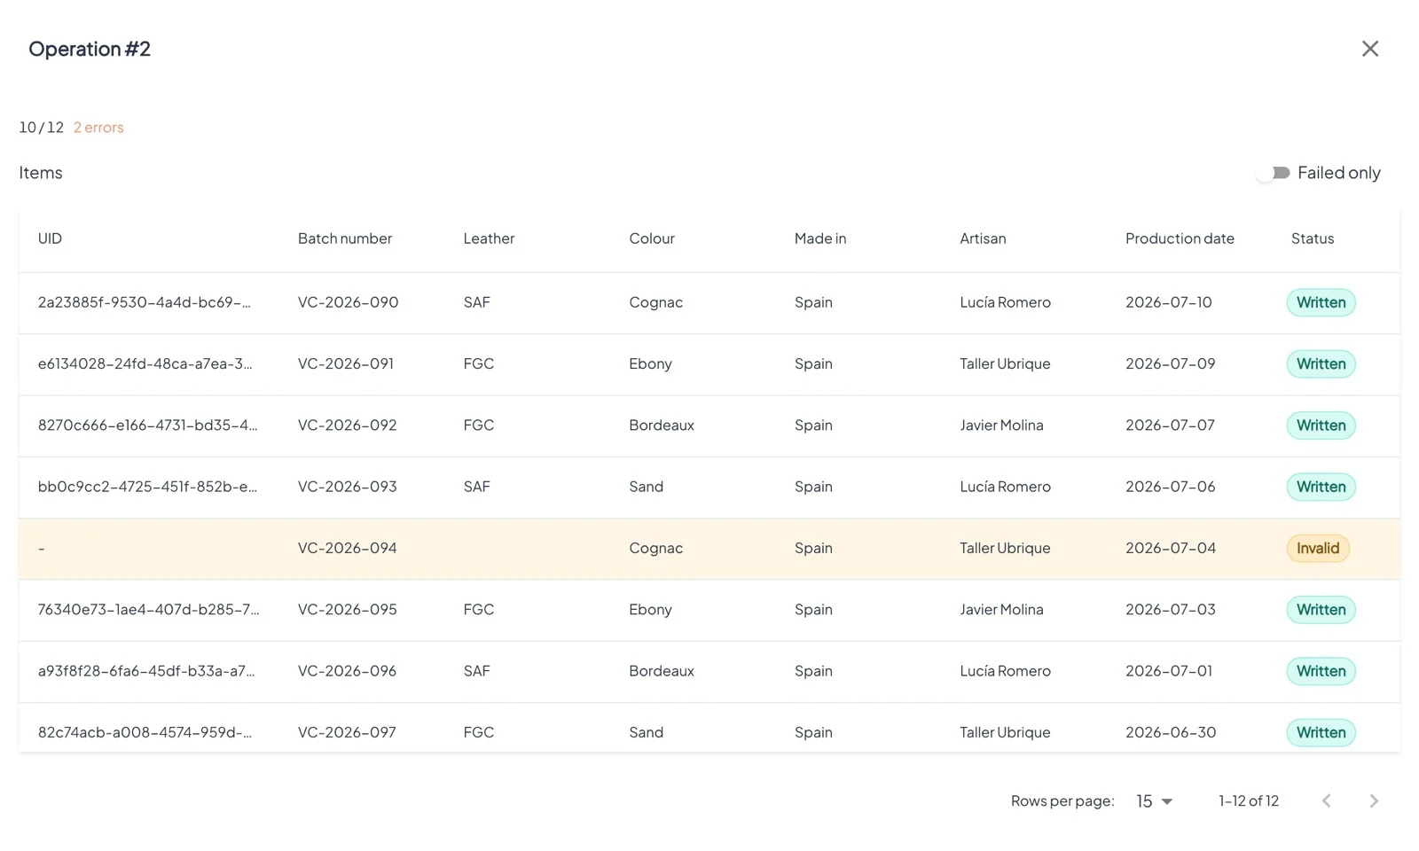Enable the Failed only toggle
The image size is (1419, 851).
(x=1274, y=173)
